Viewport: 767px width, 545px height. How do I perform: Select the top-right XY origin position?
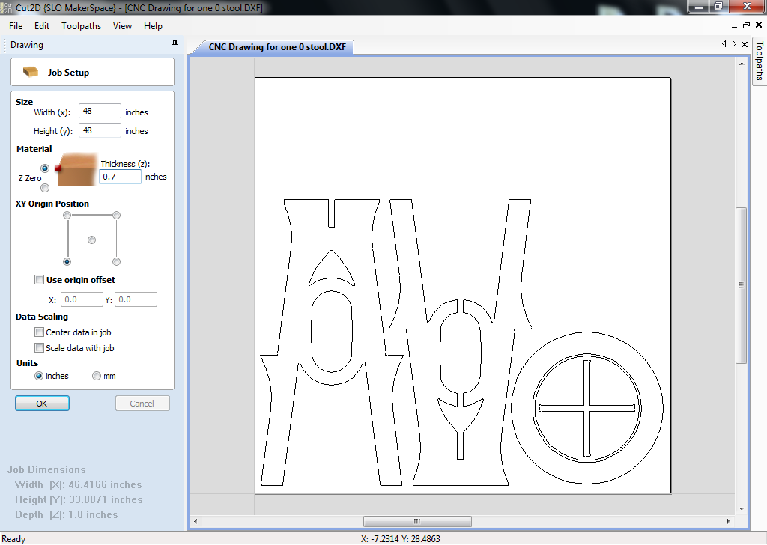click(x=116, y=216)
